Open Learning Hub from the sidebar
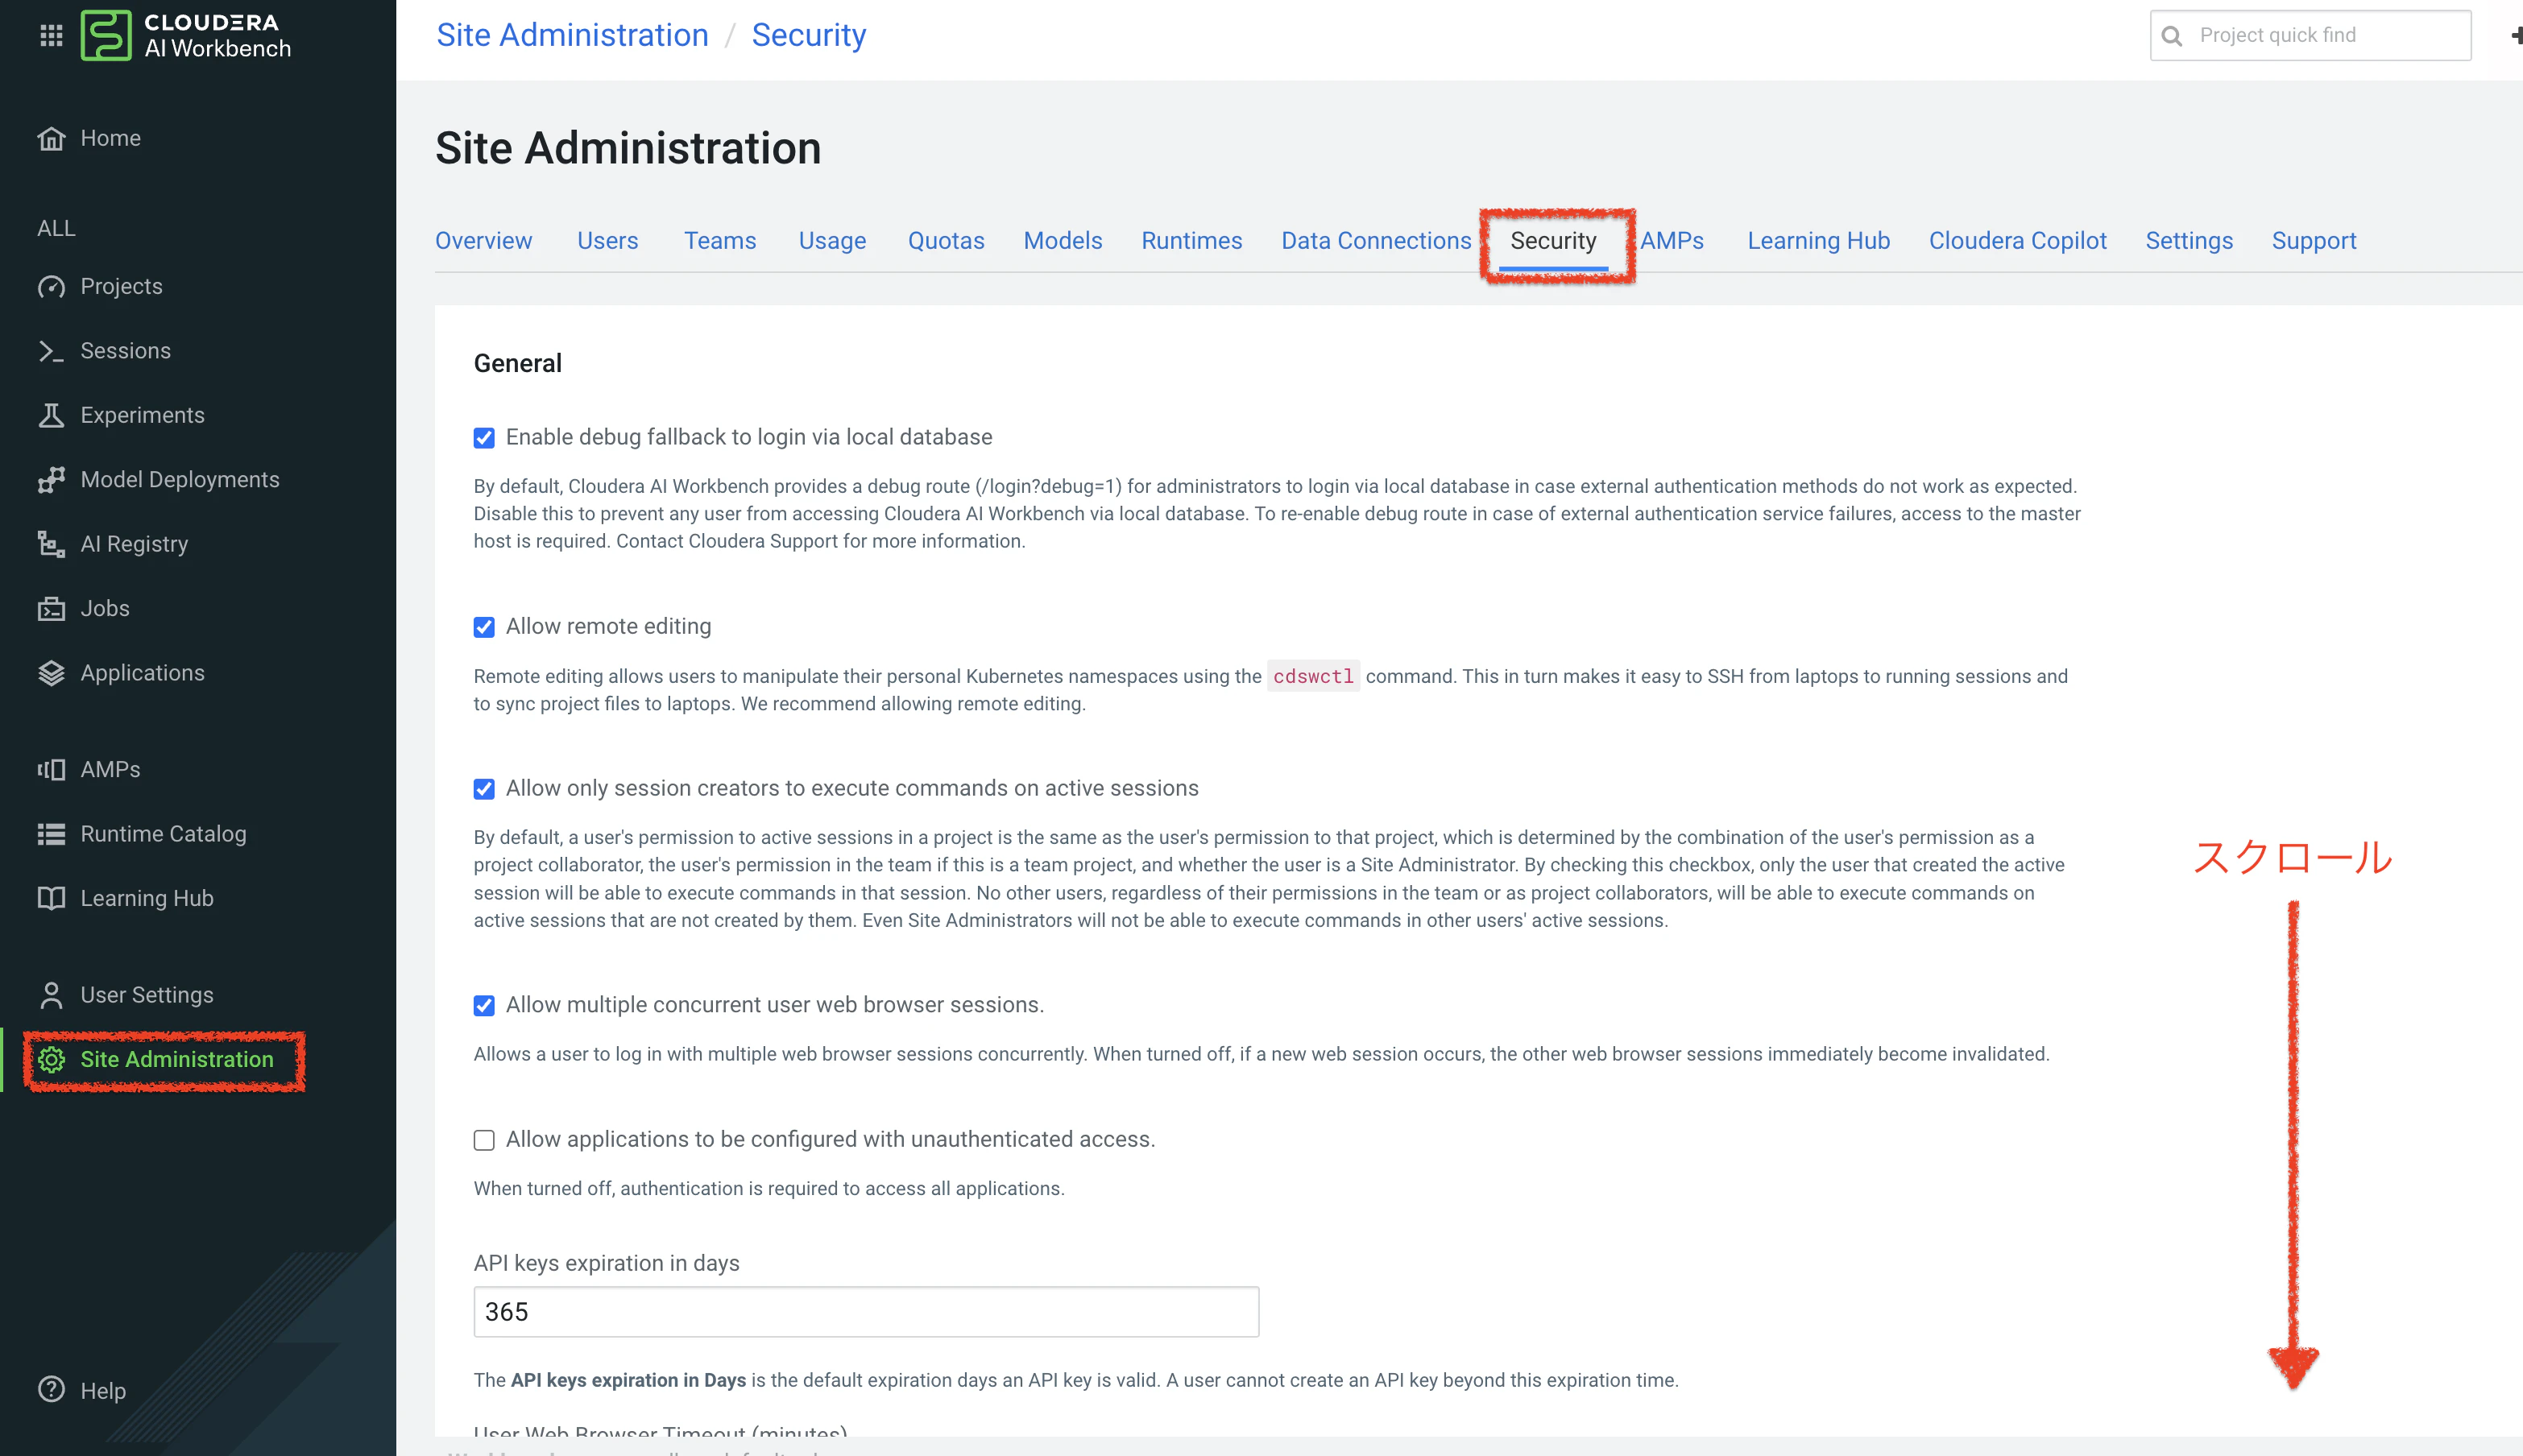The width and height of the screenshot is (2523, 1456). click(x=147, y=897)
